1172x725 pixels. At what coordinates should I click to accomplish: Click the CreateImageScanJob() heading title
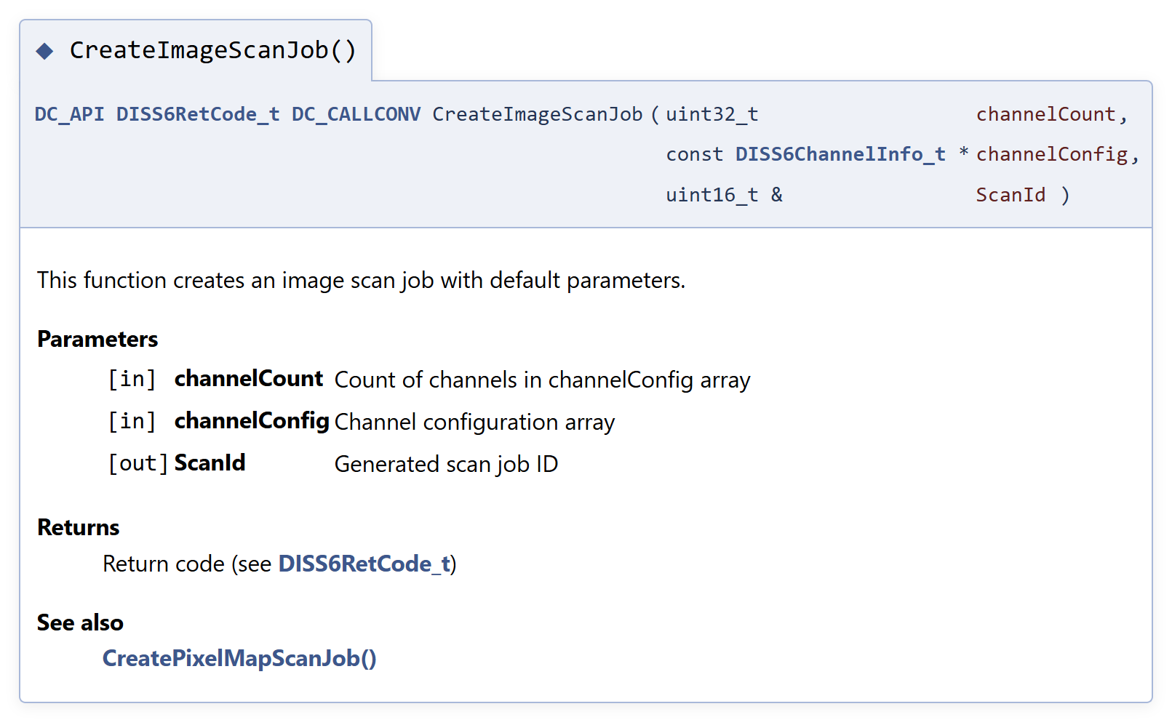[213, 50]
